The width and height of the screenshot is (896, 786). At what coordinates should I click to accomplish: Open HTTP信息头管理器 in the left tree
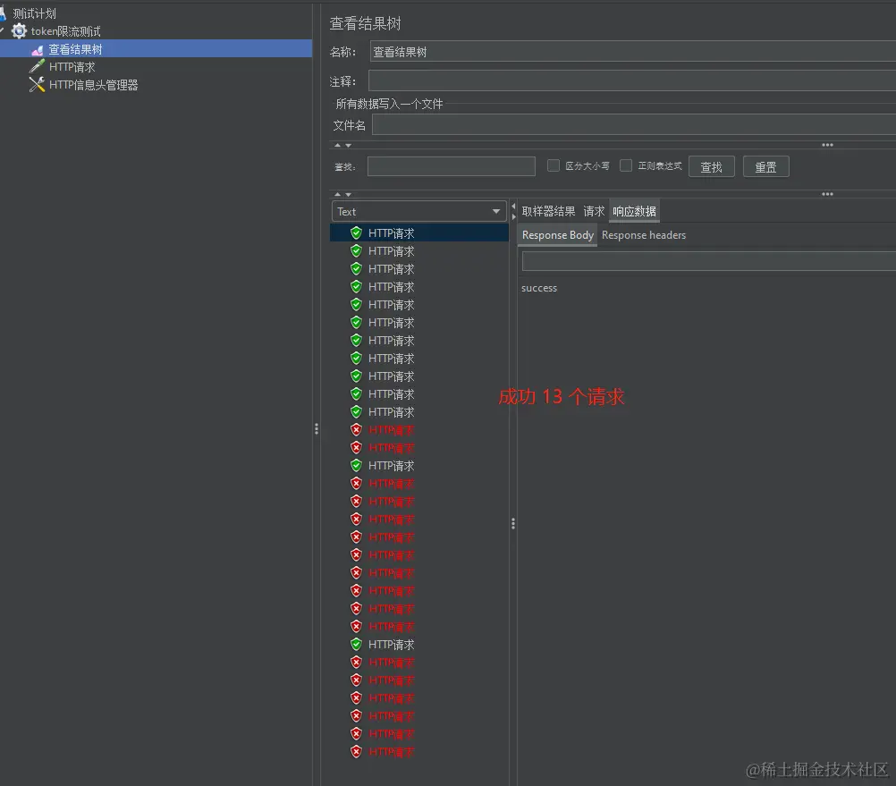[93, 85]
